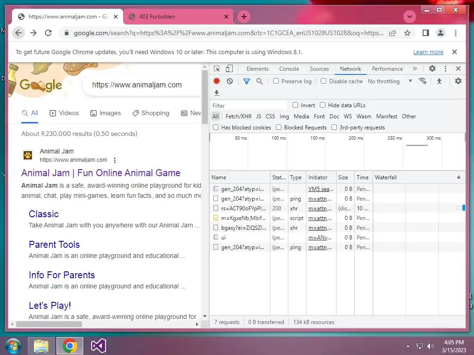
Task: Enable Preserve log checkbox
Action: point(276,81)
